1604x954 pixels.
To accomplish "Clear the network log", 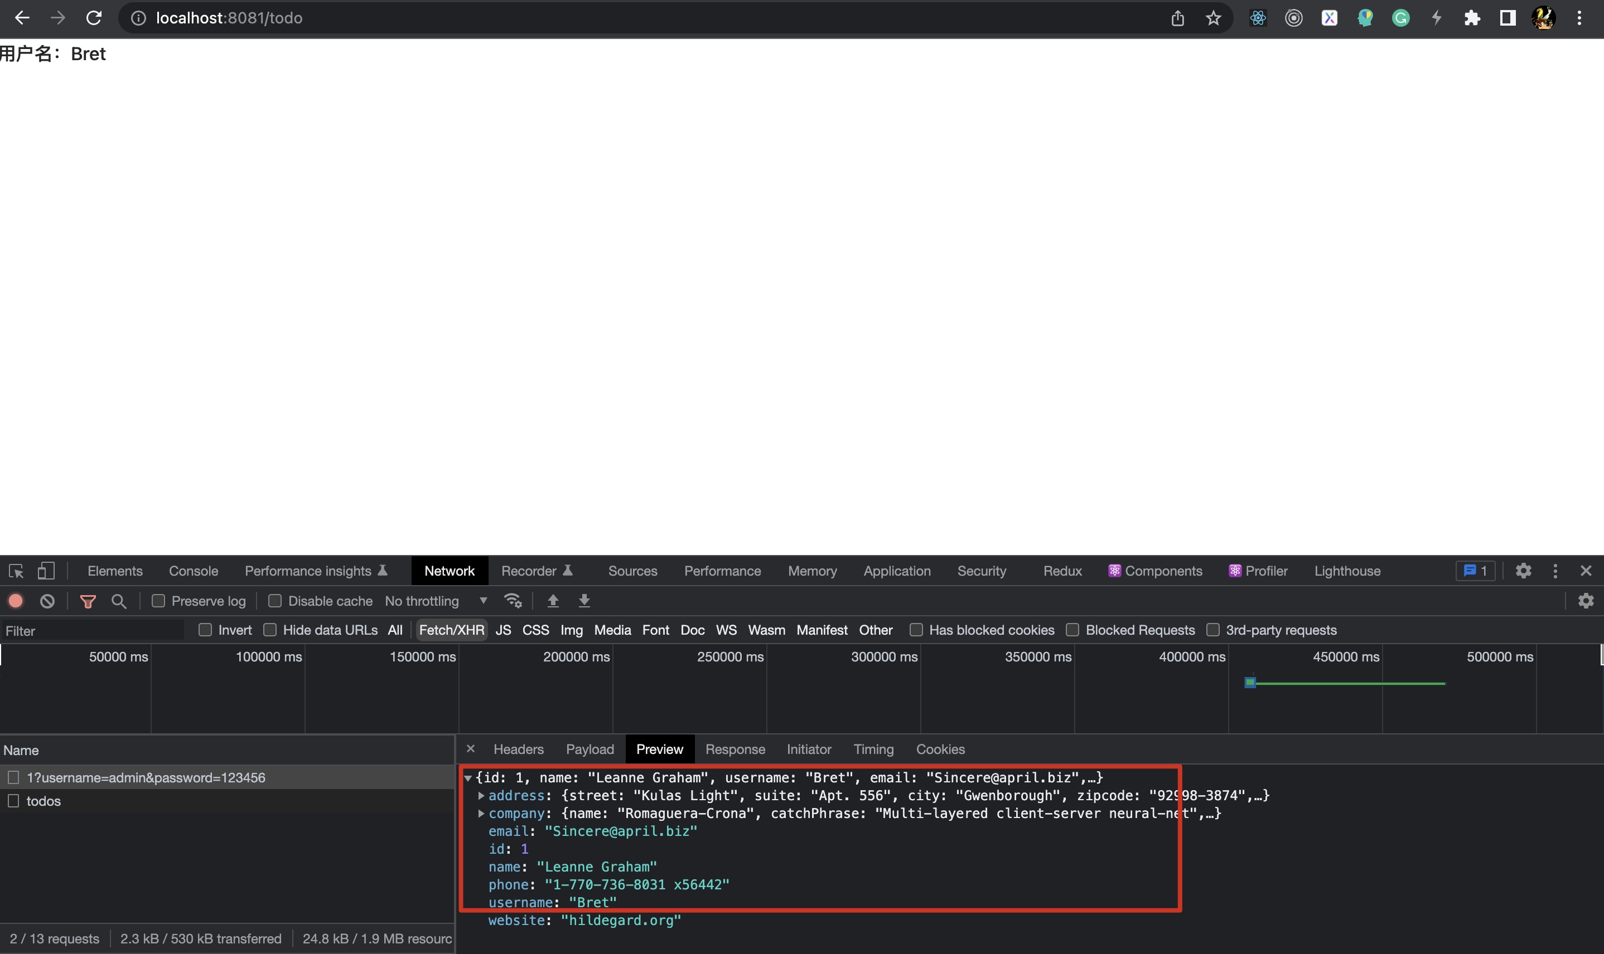I will tap(47, 601).
